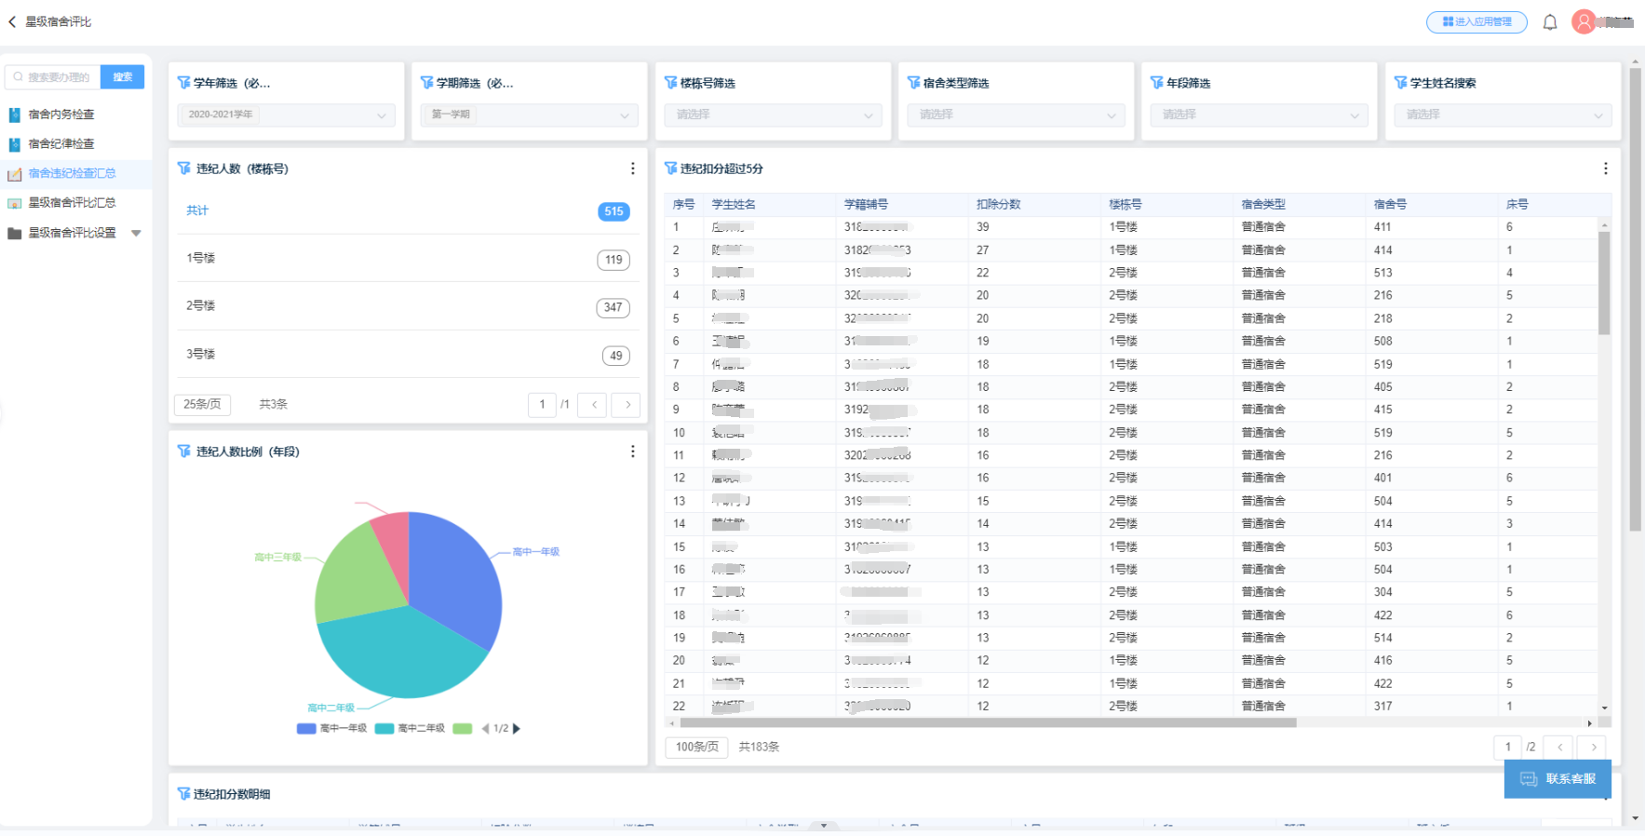Screen dimensions: 1645x836
Task: Click the blue slice of the pie chart
Action: tap(456, 577)
